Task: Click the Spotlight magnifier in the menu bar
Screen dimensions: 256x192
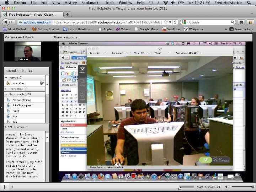Action: click(x=249, y=2)
